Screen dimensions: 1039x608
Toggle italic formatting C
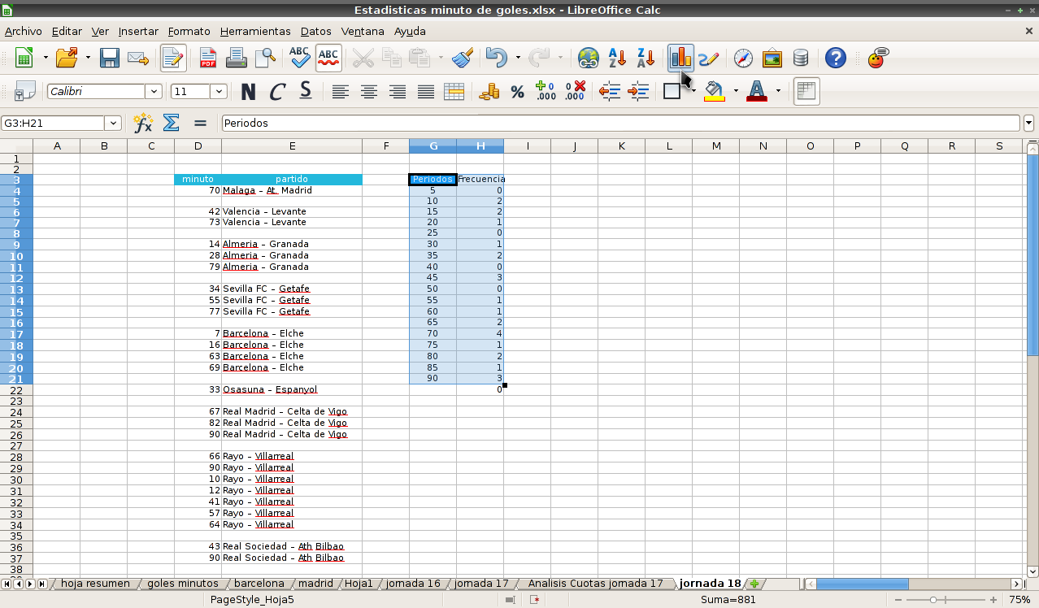click(277, 92)
